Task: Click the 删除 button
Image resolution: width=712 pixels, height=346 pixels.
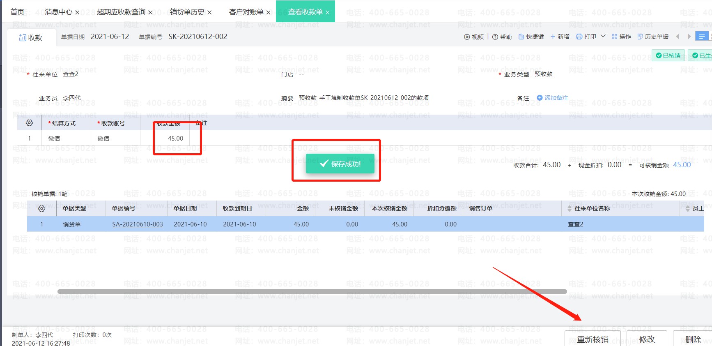Action: pos(693,339)
